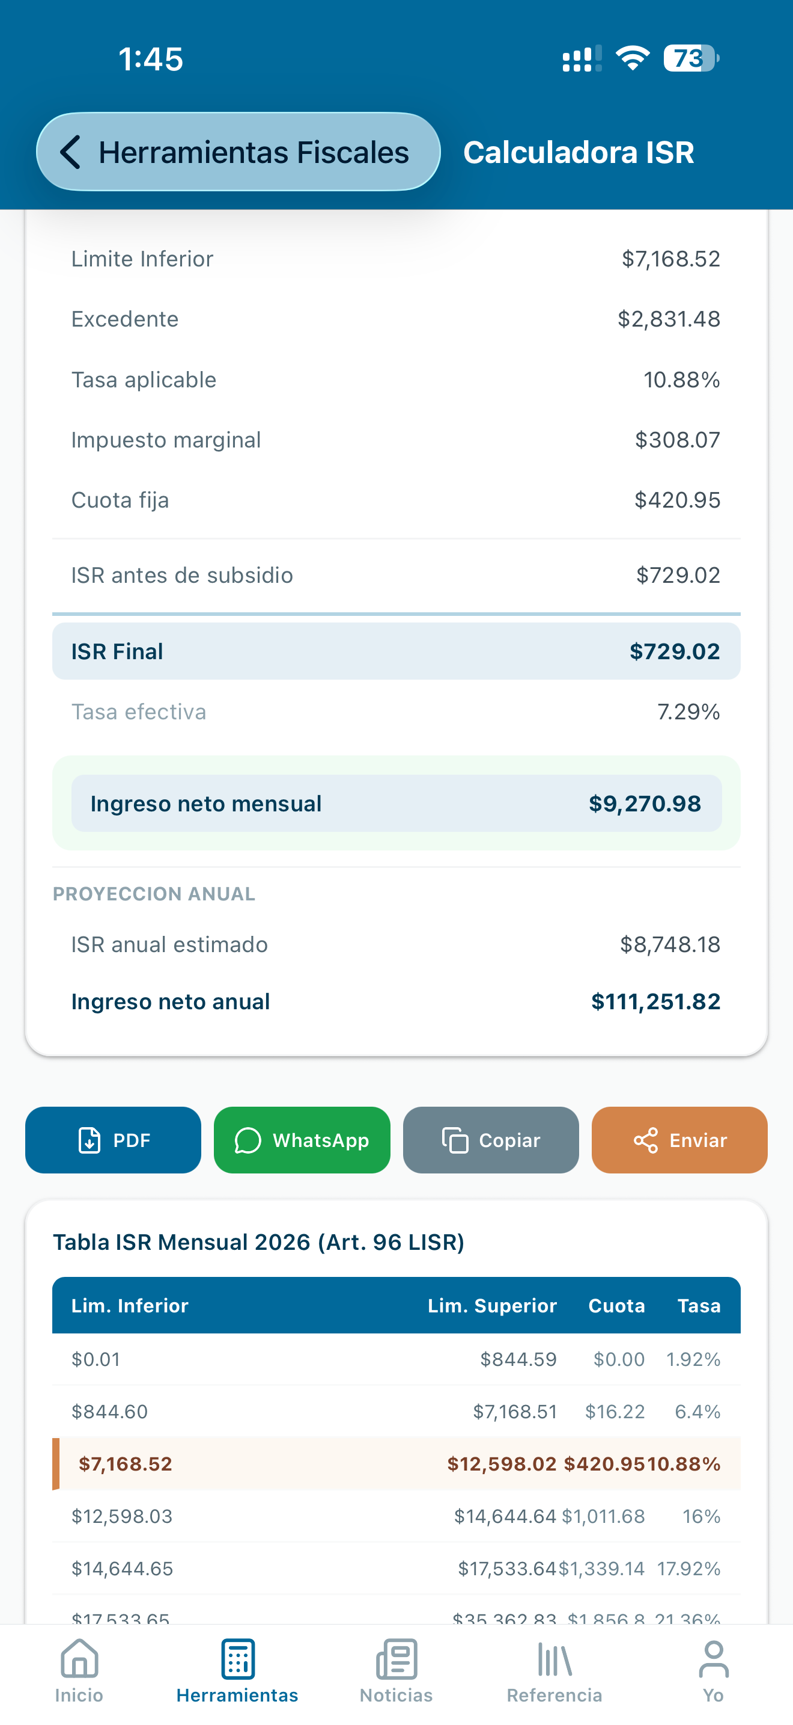Tap the back chevron arrow icon
Image resolution: width=793 pixels, height=1725 pixels.
point(71,152)
